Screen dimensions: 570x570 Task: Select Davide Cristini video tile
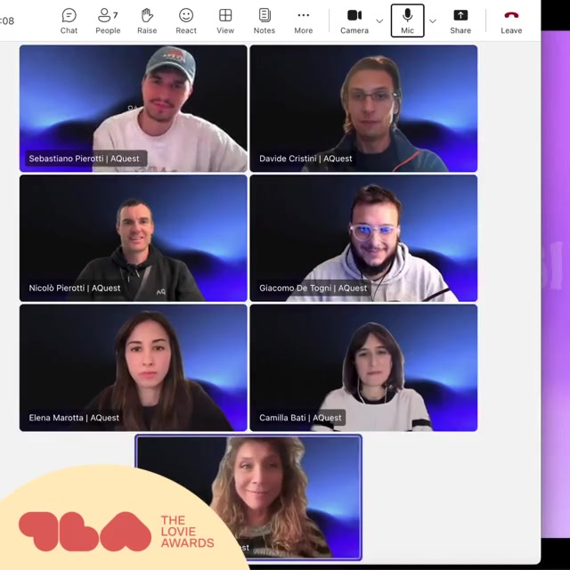(363, 109)
